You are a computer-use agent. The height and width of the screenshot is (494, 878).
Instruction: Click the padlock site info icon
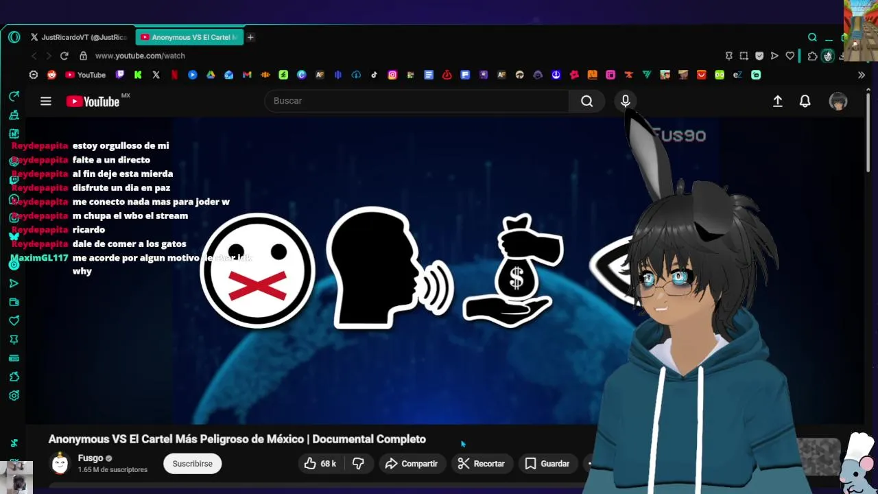83,56
